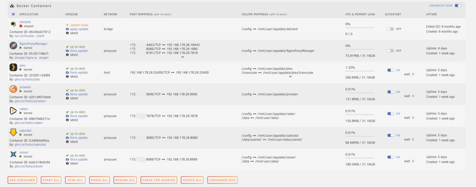Click the plex CPU load bar
The height and width of the screenshot is (187, 476).
pos(359,71)
